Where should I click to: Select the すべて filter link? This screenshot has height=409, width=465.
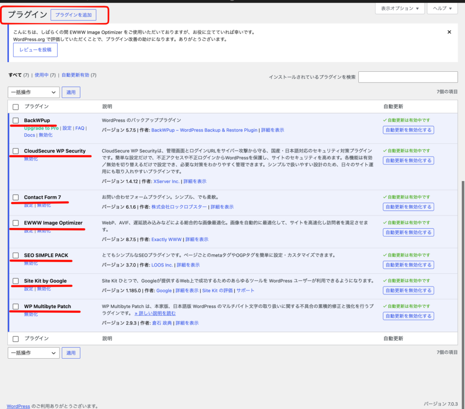(x=15, y=75)
